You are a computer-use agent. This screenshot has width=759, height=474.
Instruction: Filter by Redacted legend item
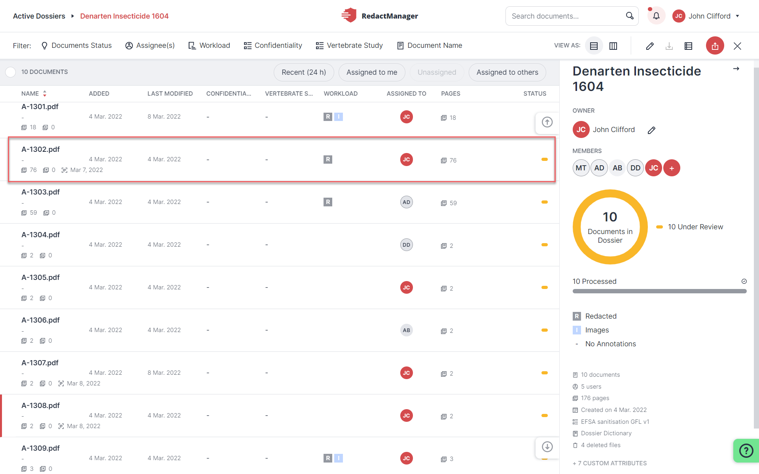tap(595, 316)
